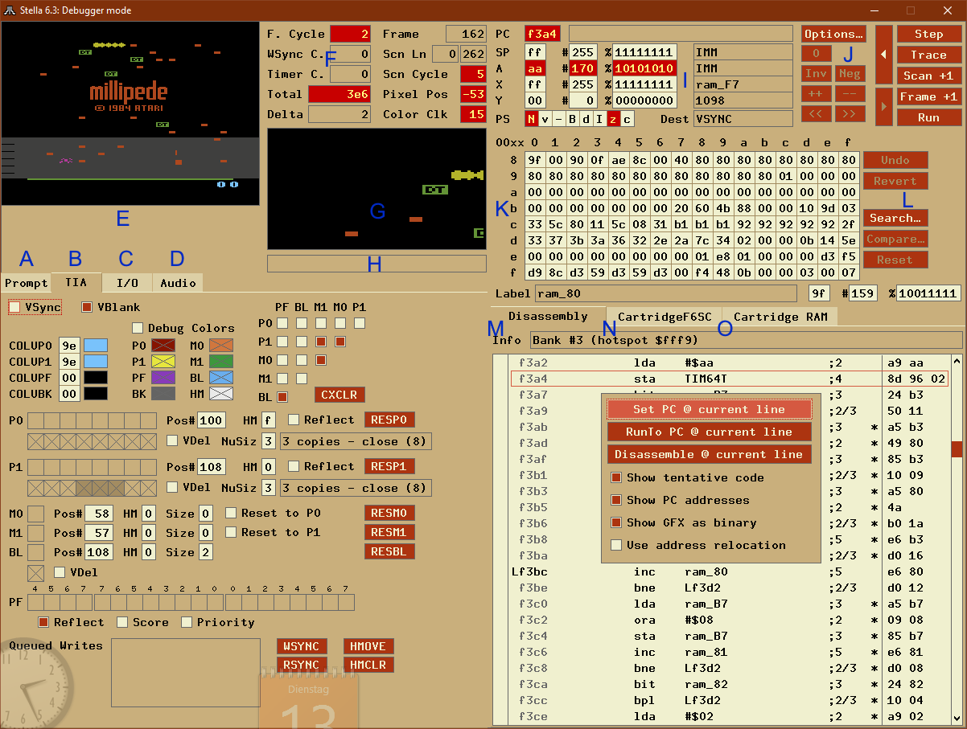The image size is (967, 729).
Task: Open the CartridgeF6SC tab
Action: pyautogui.click(x=665, y=317)
